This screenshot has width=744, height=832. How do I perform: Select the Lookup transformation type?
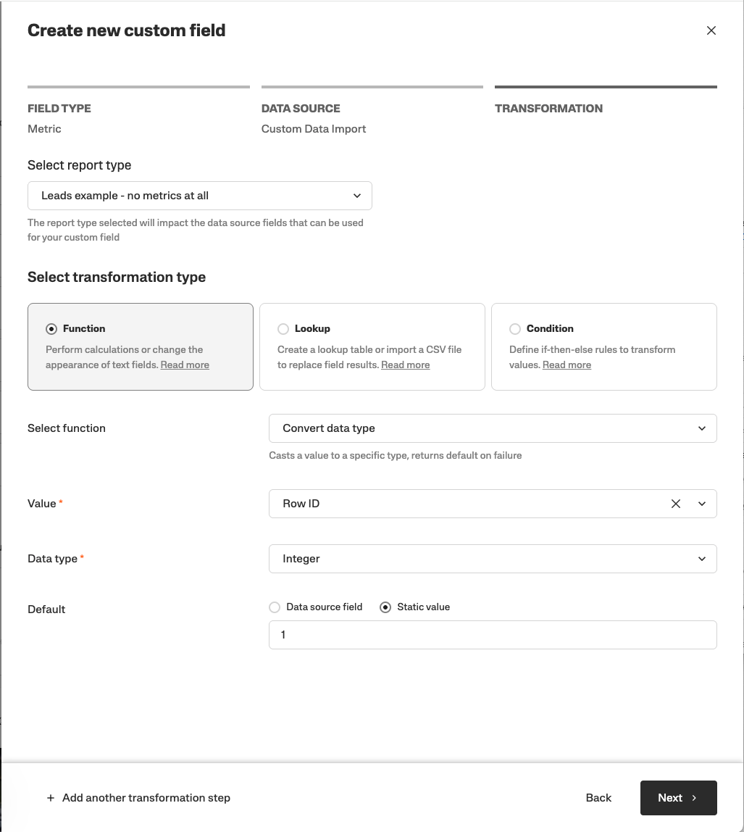[283, 328]
